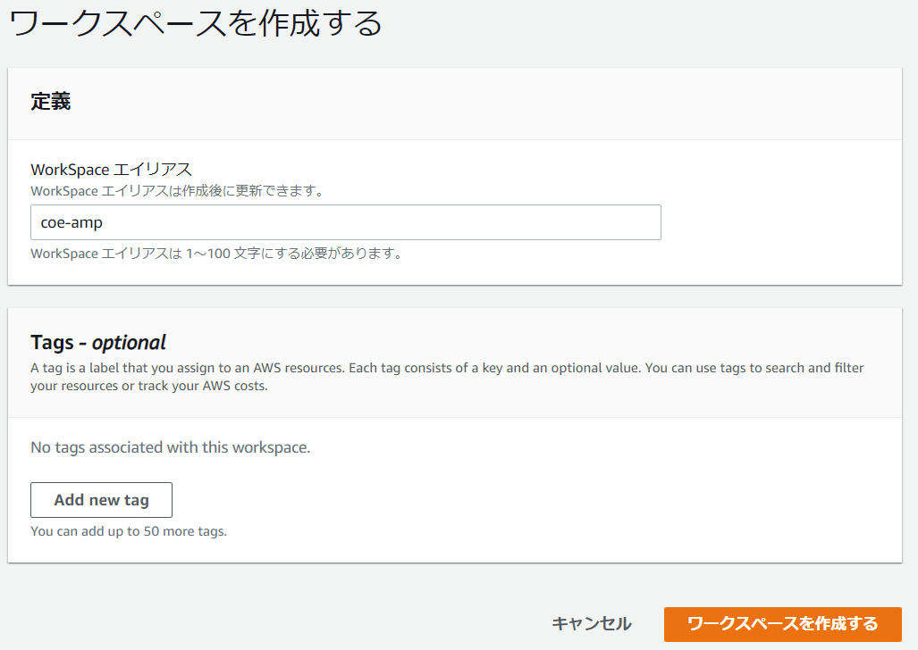The image size is (918, 650).
Task: Click the coe-amp text inside the alias field
Action: point(72,222)
